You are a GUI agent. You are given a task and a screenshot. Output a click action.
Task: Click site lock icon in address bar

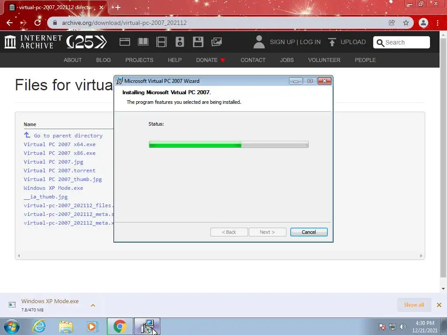(55, 23)
